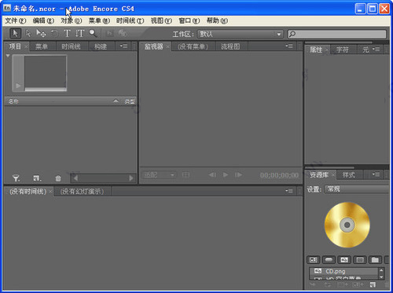Viewport: 393px width, 293px height.
Task: Switch to the 字符 tab
Action: point(343,49)
